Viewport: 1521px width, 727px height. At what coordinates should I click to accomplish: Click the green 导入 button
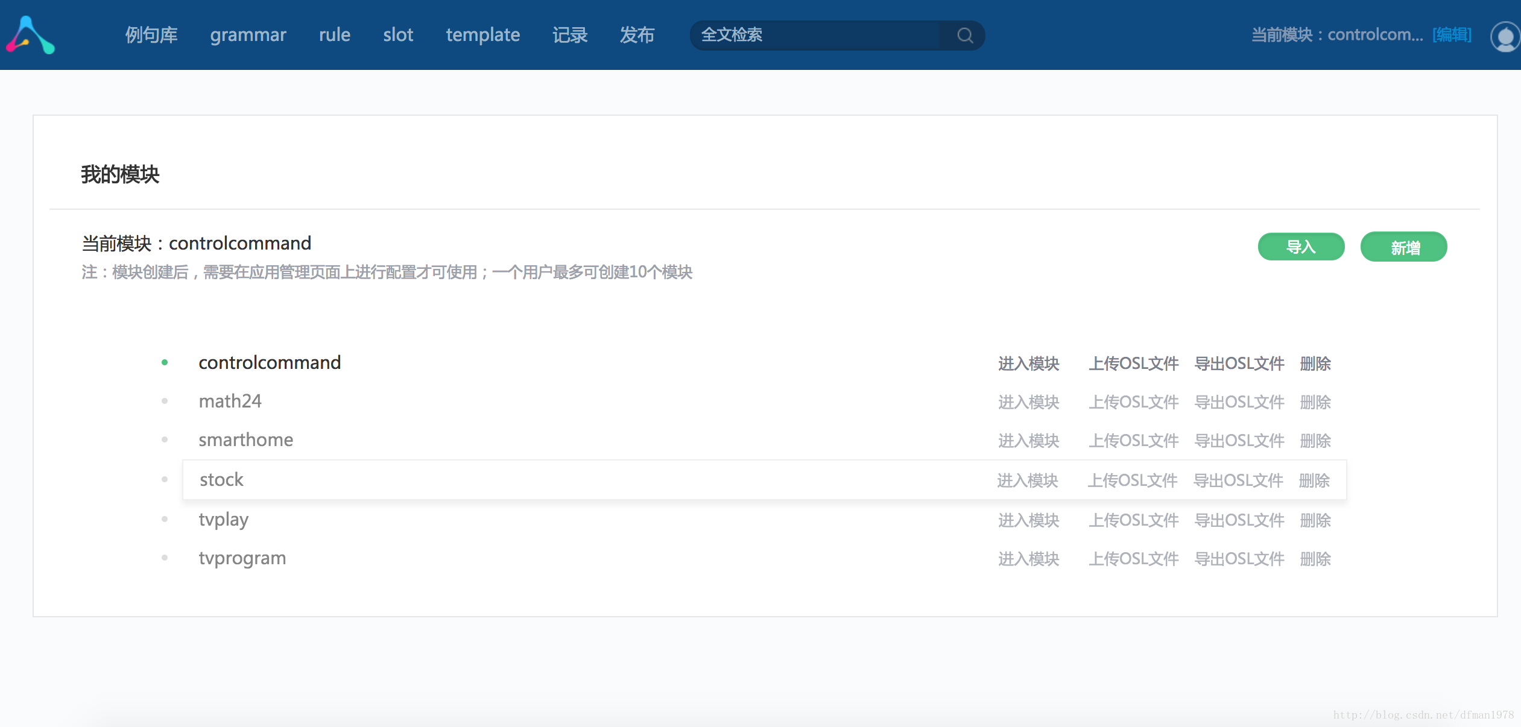pos(1301,247)
